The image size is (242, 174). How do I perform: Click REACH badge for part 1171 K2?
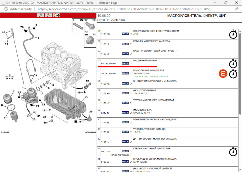tap(125, 103)
